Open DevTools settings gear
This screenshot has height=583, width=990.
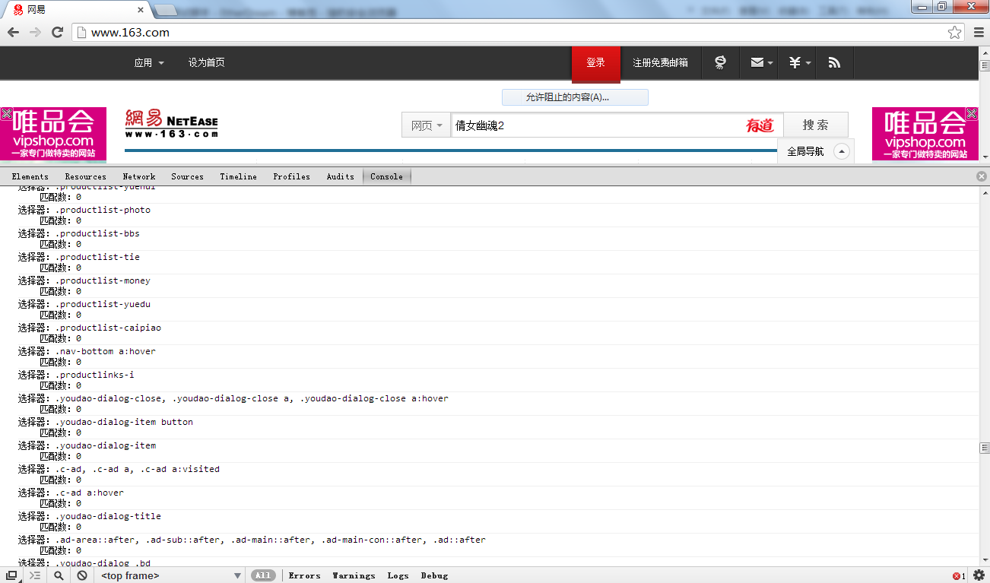pyautogui.click(x=979, y=575)
